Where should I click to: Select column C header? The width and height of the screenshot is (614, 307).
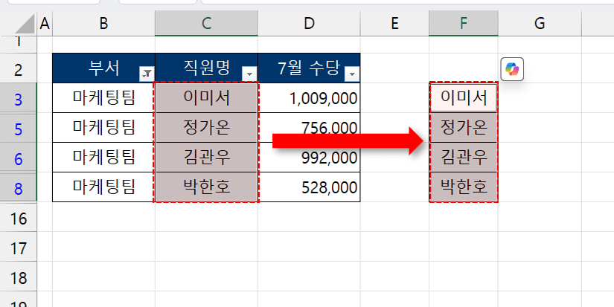click(x=206, y=24)
